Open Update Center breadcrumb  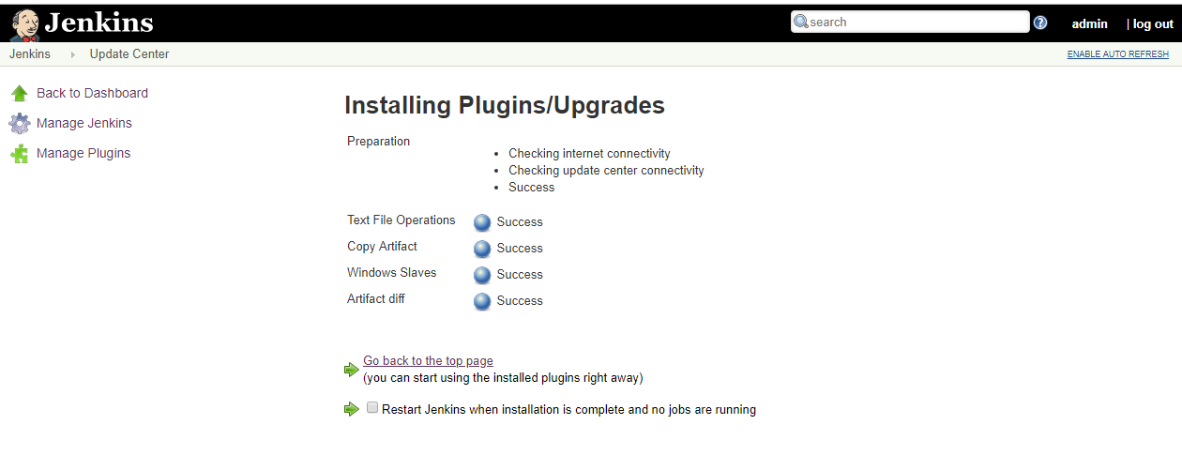[129, 54]
